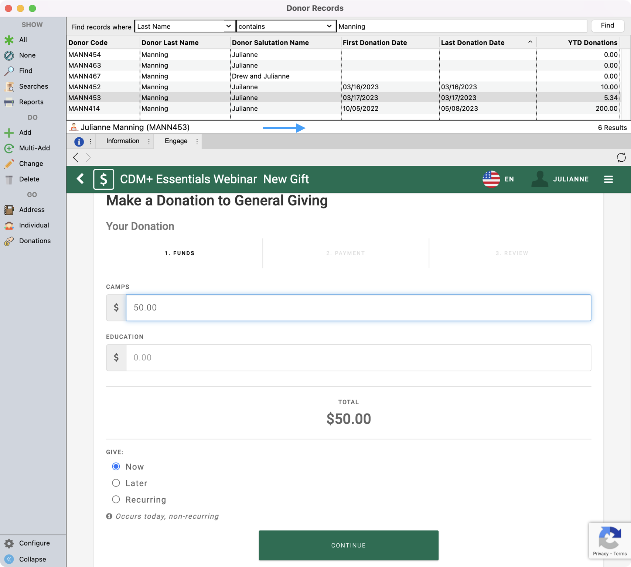This screenshot has width=631, height=567.
Task: Select the Change pencil tool
Action: tap(9, 164)
